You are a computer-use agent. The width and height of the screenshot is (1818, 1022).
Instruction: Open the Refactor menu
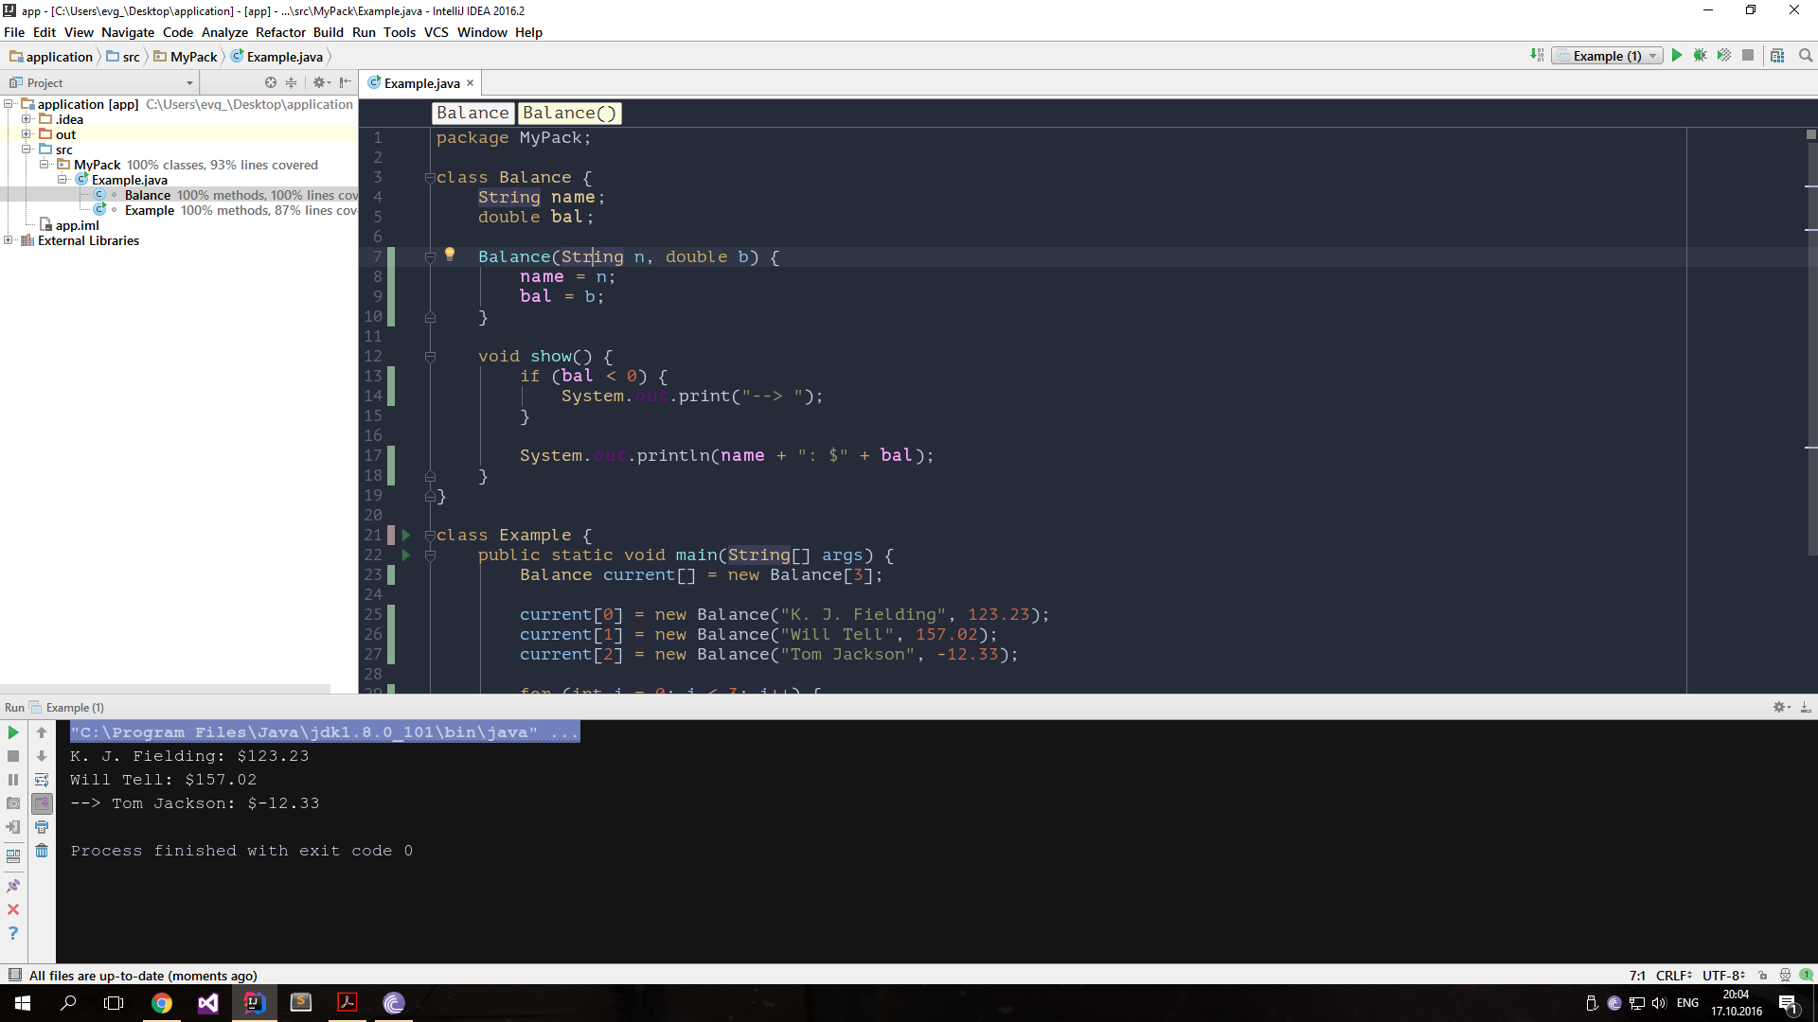280,32
